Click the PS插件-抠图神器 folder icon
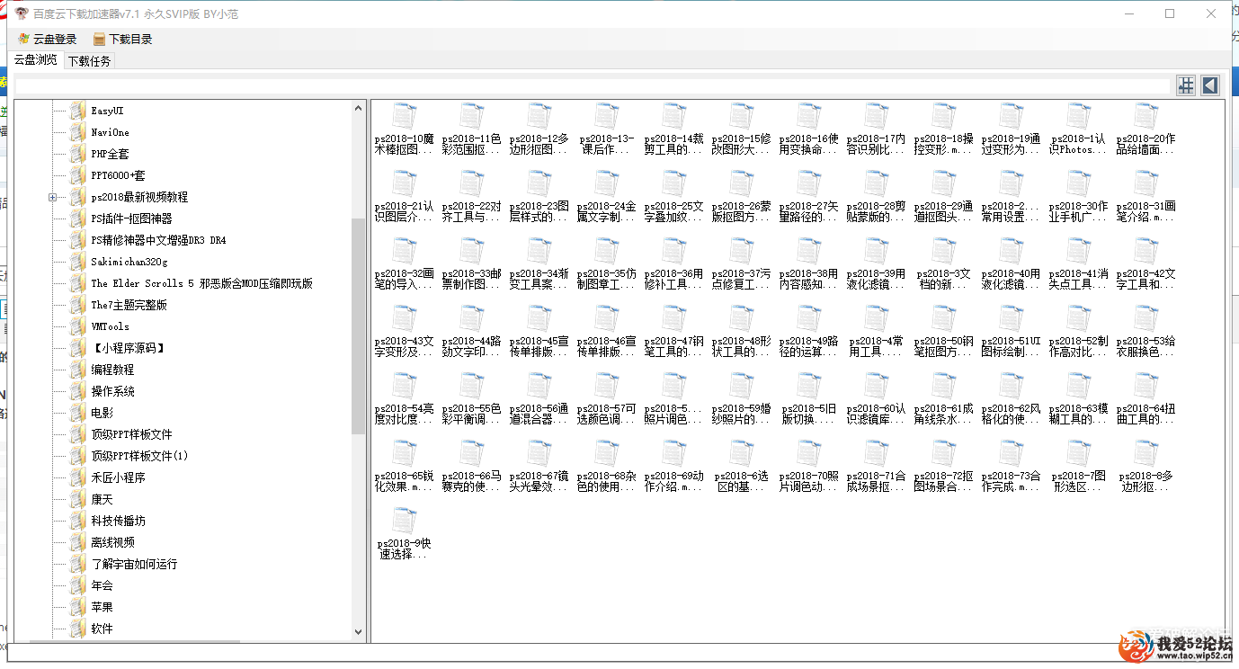This screenshot has width=1239, height=669. coord(78,219)
